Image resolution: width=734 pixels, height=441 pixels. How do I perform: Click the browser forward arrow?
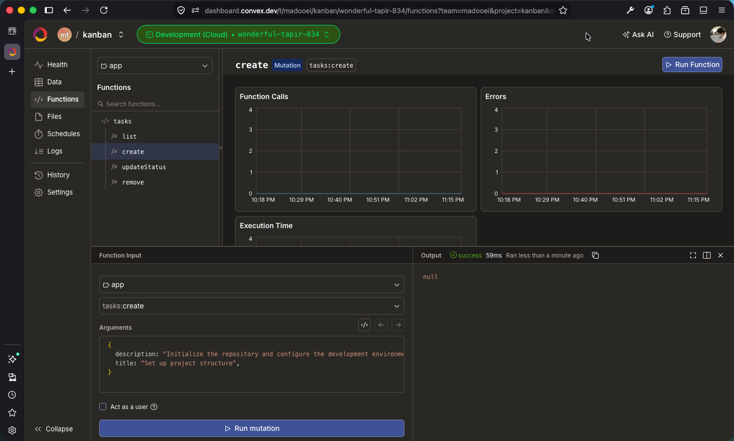coord(85,10)
